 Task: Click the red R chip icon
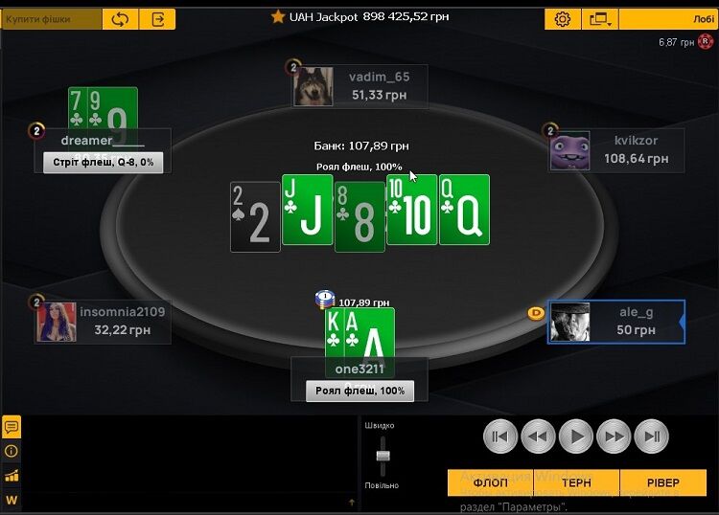(x=706, y=42)
